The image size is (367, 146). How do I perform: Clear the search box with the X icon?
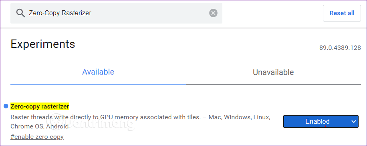(x=213, y=13)
